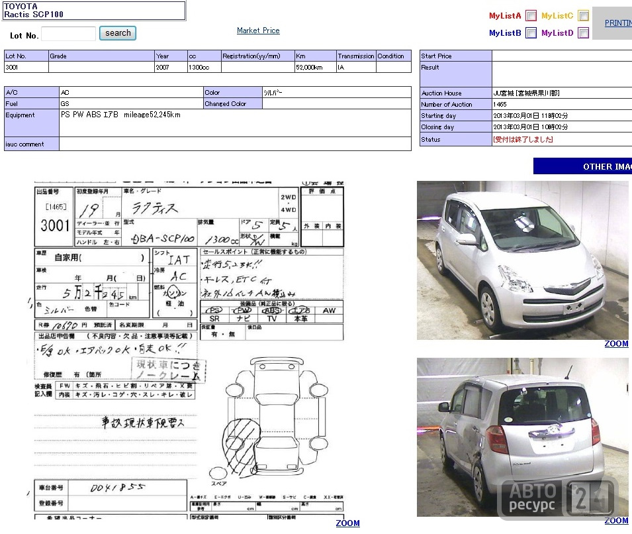Check the MyListB checkbox
This screenshot has width=632, height=534.
point(531,32)
